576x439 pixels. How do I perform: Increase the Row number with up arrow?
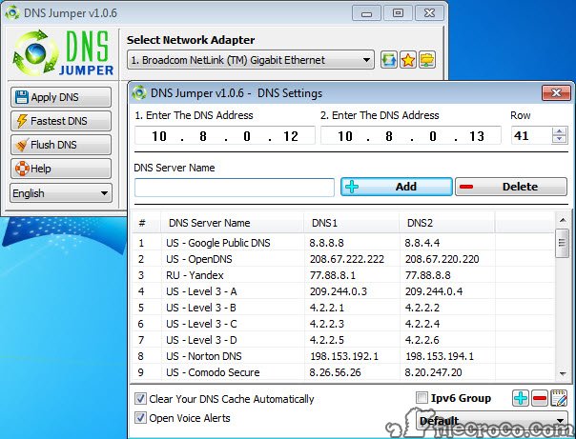560,131
